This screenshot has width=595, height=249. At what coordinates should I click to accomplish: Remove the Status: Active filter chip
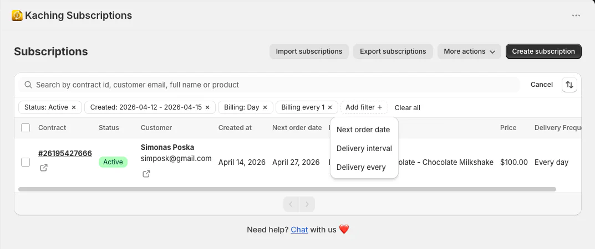[74, 107]
